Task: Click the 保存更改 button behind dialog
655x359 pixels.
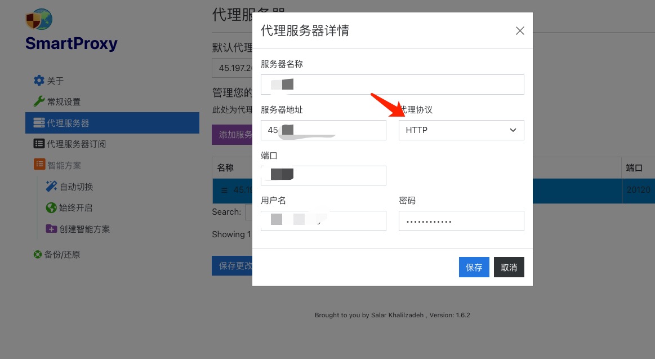Action: [x=232, y=265]
